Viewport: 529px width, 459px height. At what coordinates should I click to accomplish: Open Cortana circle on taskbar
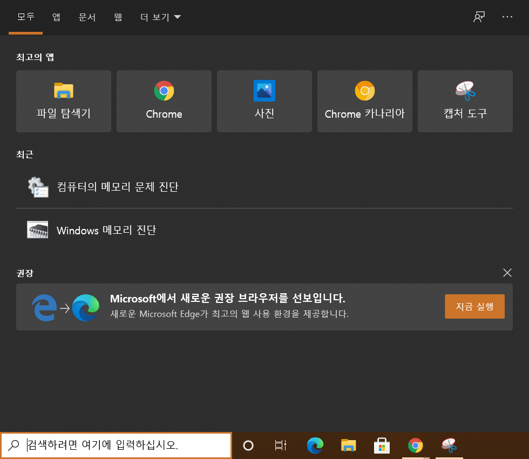pos(248,446)
